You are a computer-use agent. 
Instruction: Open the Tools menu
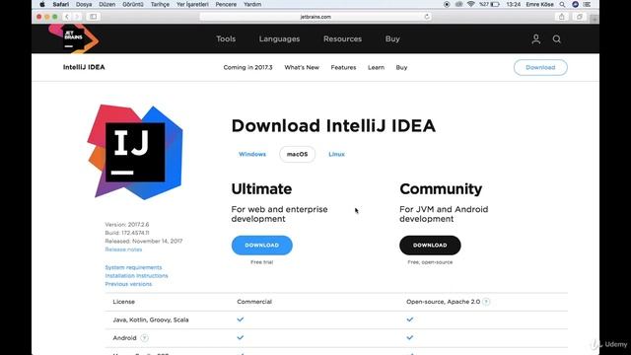pos(226,39)
